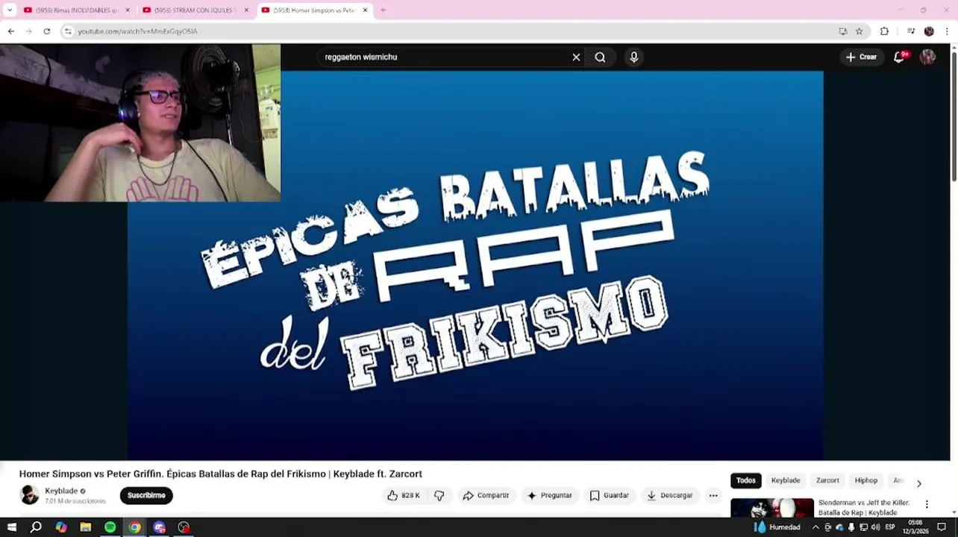
Task: Click the Guardar button
Action: point(609,495)
